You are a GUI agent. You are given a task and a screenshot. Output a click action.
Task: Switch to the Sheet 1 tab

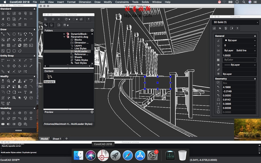click(x=57, y=139)
